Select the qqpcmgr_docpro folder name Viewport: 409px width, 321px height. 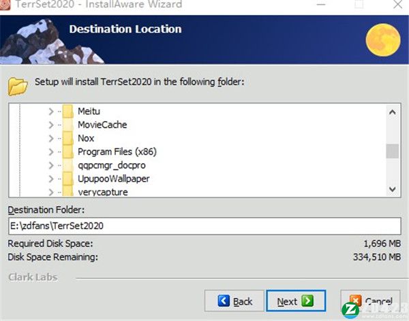point(112,165)
